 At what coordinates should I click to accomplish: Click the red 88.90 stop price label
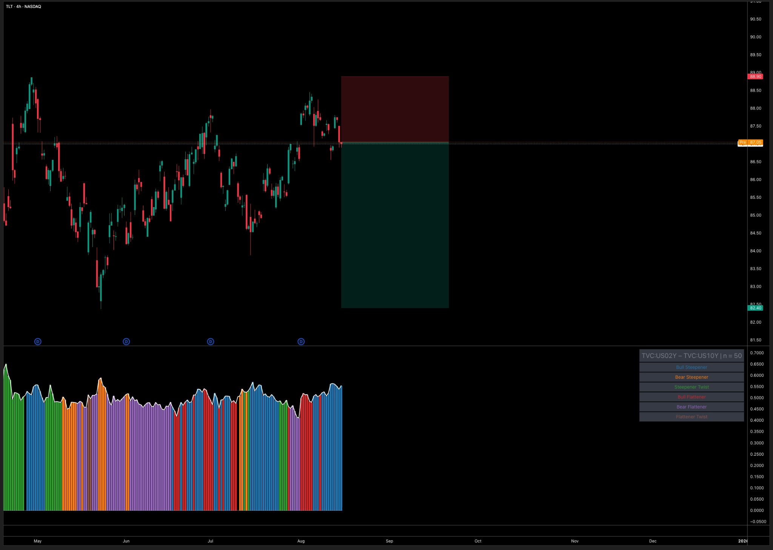click(755, 77)
